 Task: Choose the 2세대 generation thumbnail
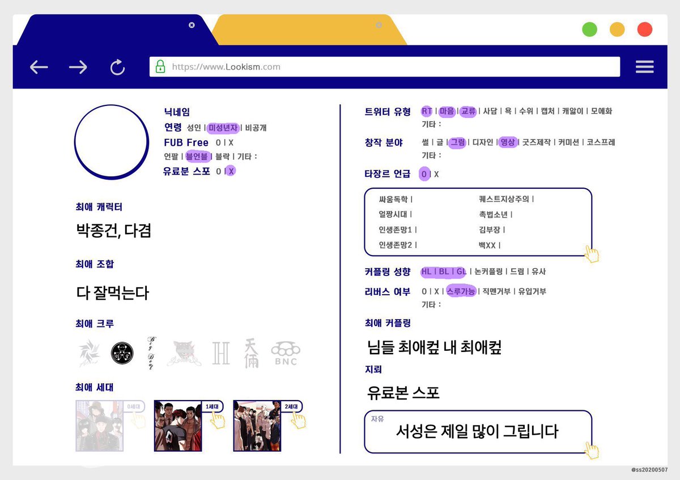257,426
